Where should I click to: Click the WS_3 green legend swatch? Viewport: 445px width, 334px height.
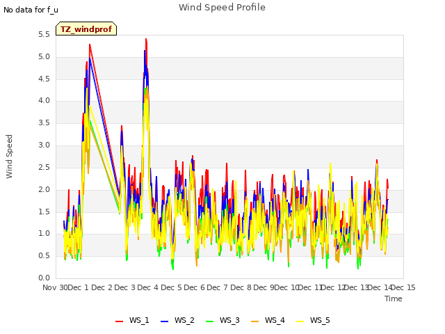click(210, 321)
